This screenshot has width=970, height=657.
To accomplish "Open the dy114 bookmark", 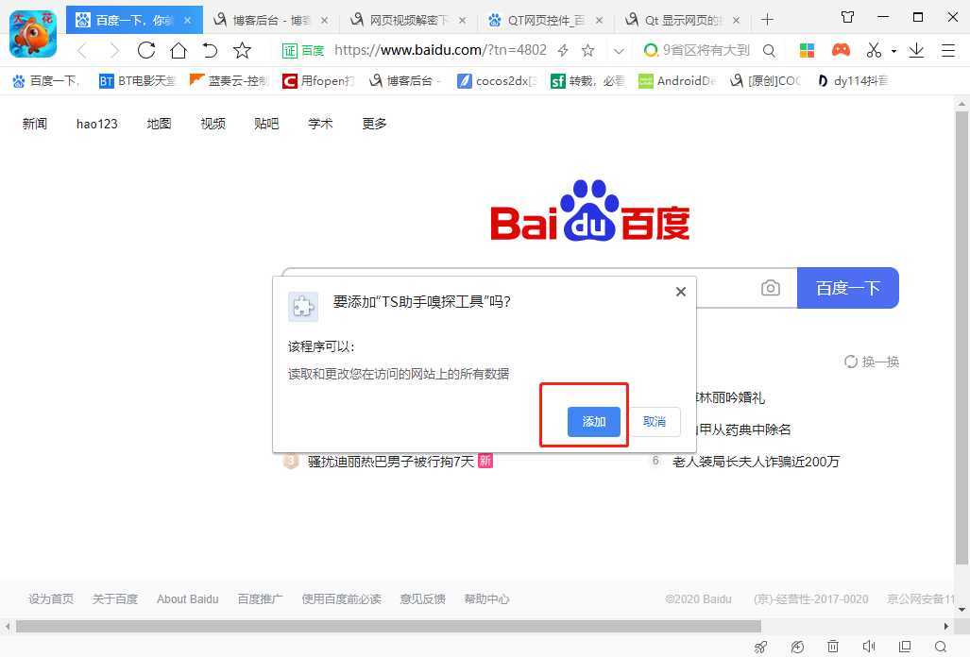I will [853, 81].
